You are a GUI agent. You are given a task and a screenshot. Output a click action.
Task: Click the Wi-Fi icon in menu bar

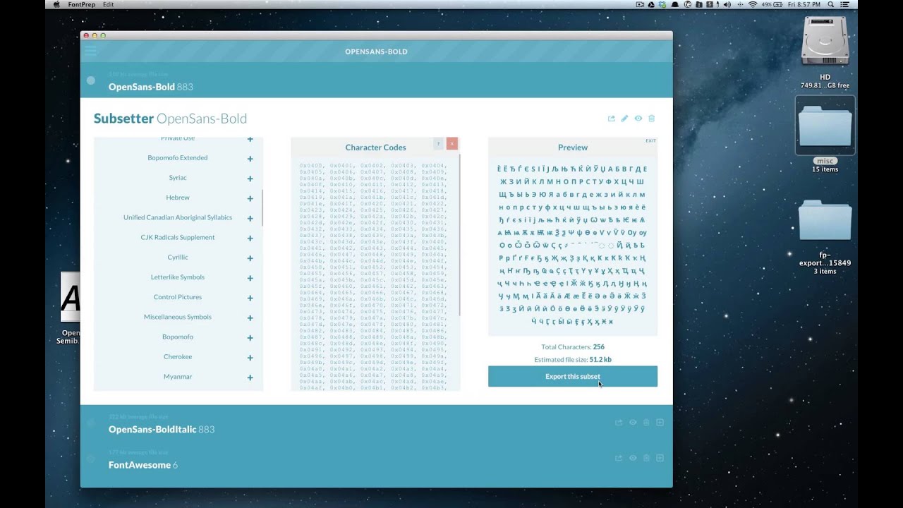click(752, 4)
